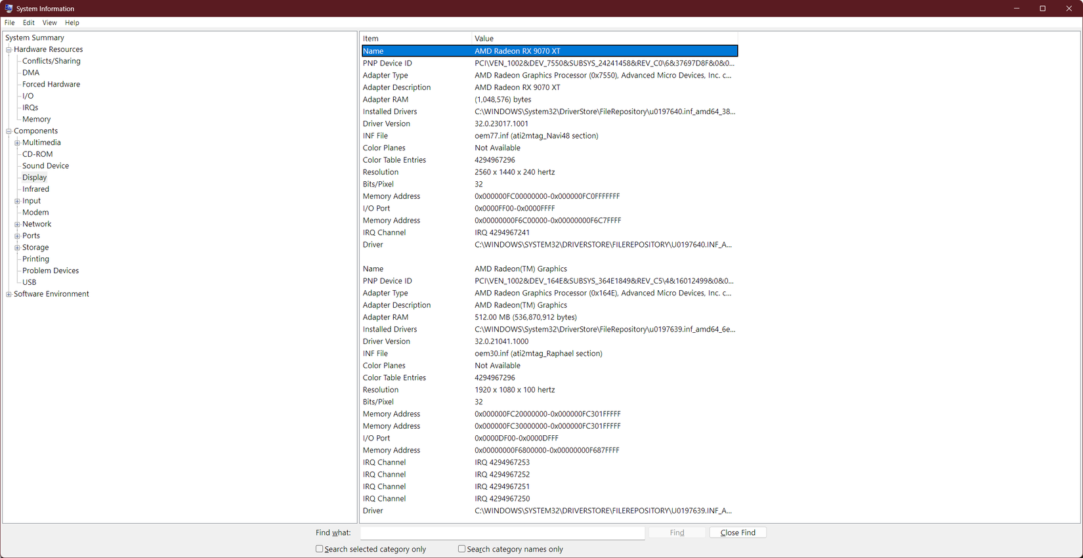Select Sound Device tree item
The width and height of the screenshot is (1083, 558).
[45, 166]
